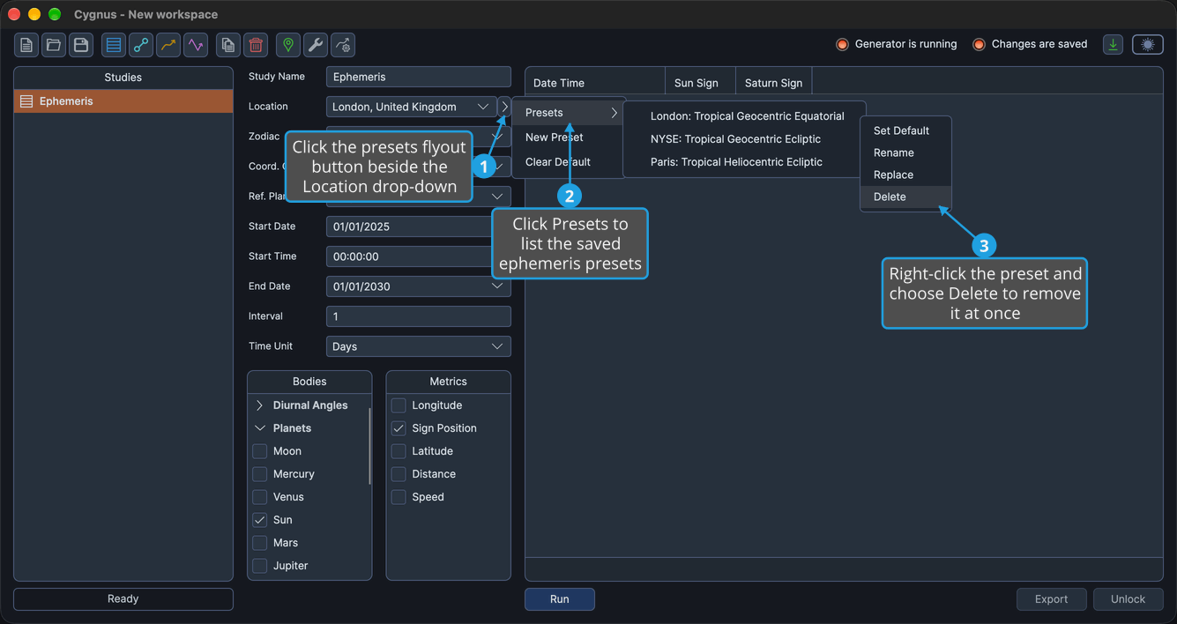
Task: Check the Distance metric
Action: point(399,474)
